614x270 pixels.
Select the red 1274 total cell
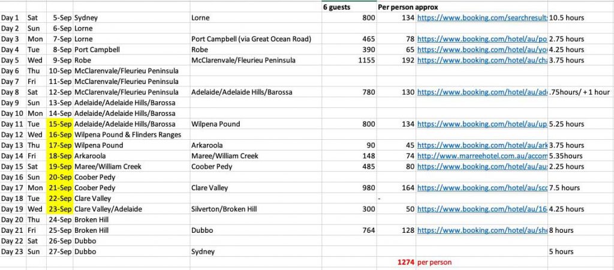pos(406,262)
